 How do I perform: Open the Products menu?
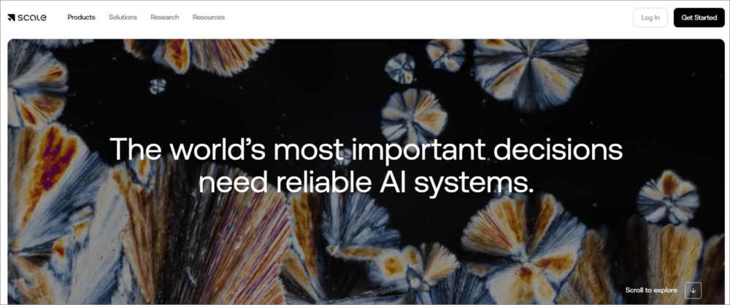(82, 17)
